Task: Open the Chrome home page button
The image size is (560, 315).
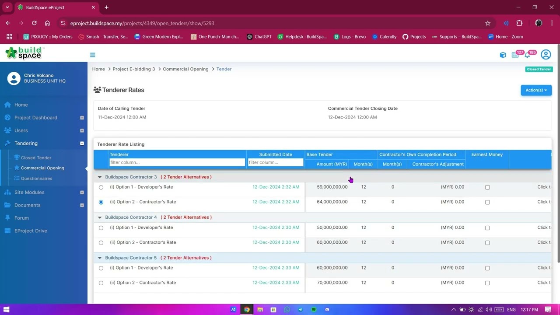Action: tap(47, 23)
